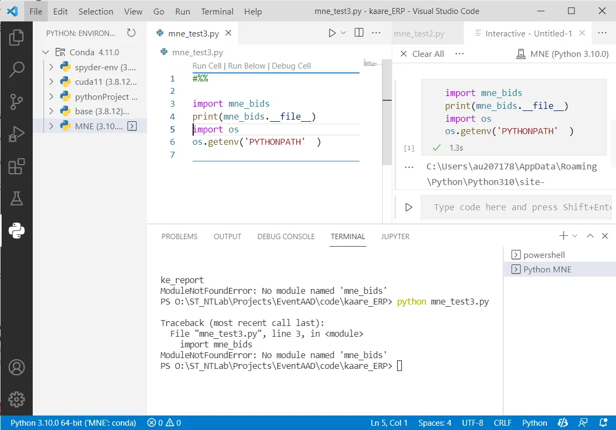Click Run Cell above the code
This screenshot has height=430, width=616.
(207, 66)
